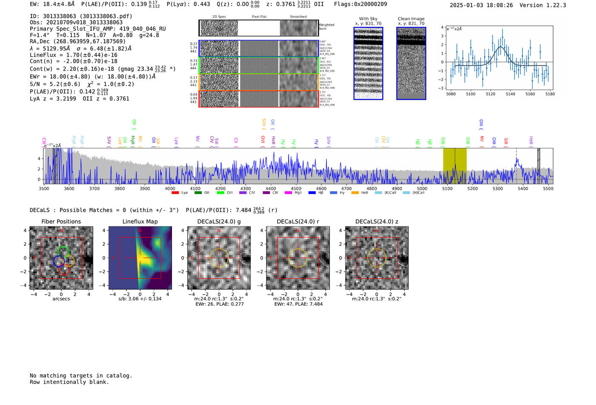Viewport: 596px width, 405px height.
Task: Select the dark green OII legend swatch
Action: [x=198, y=193]
